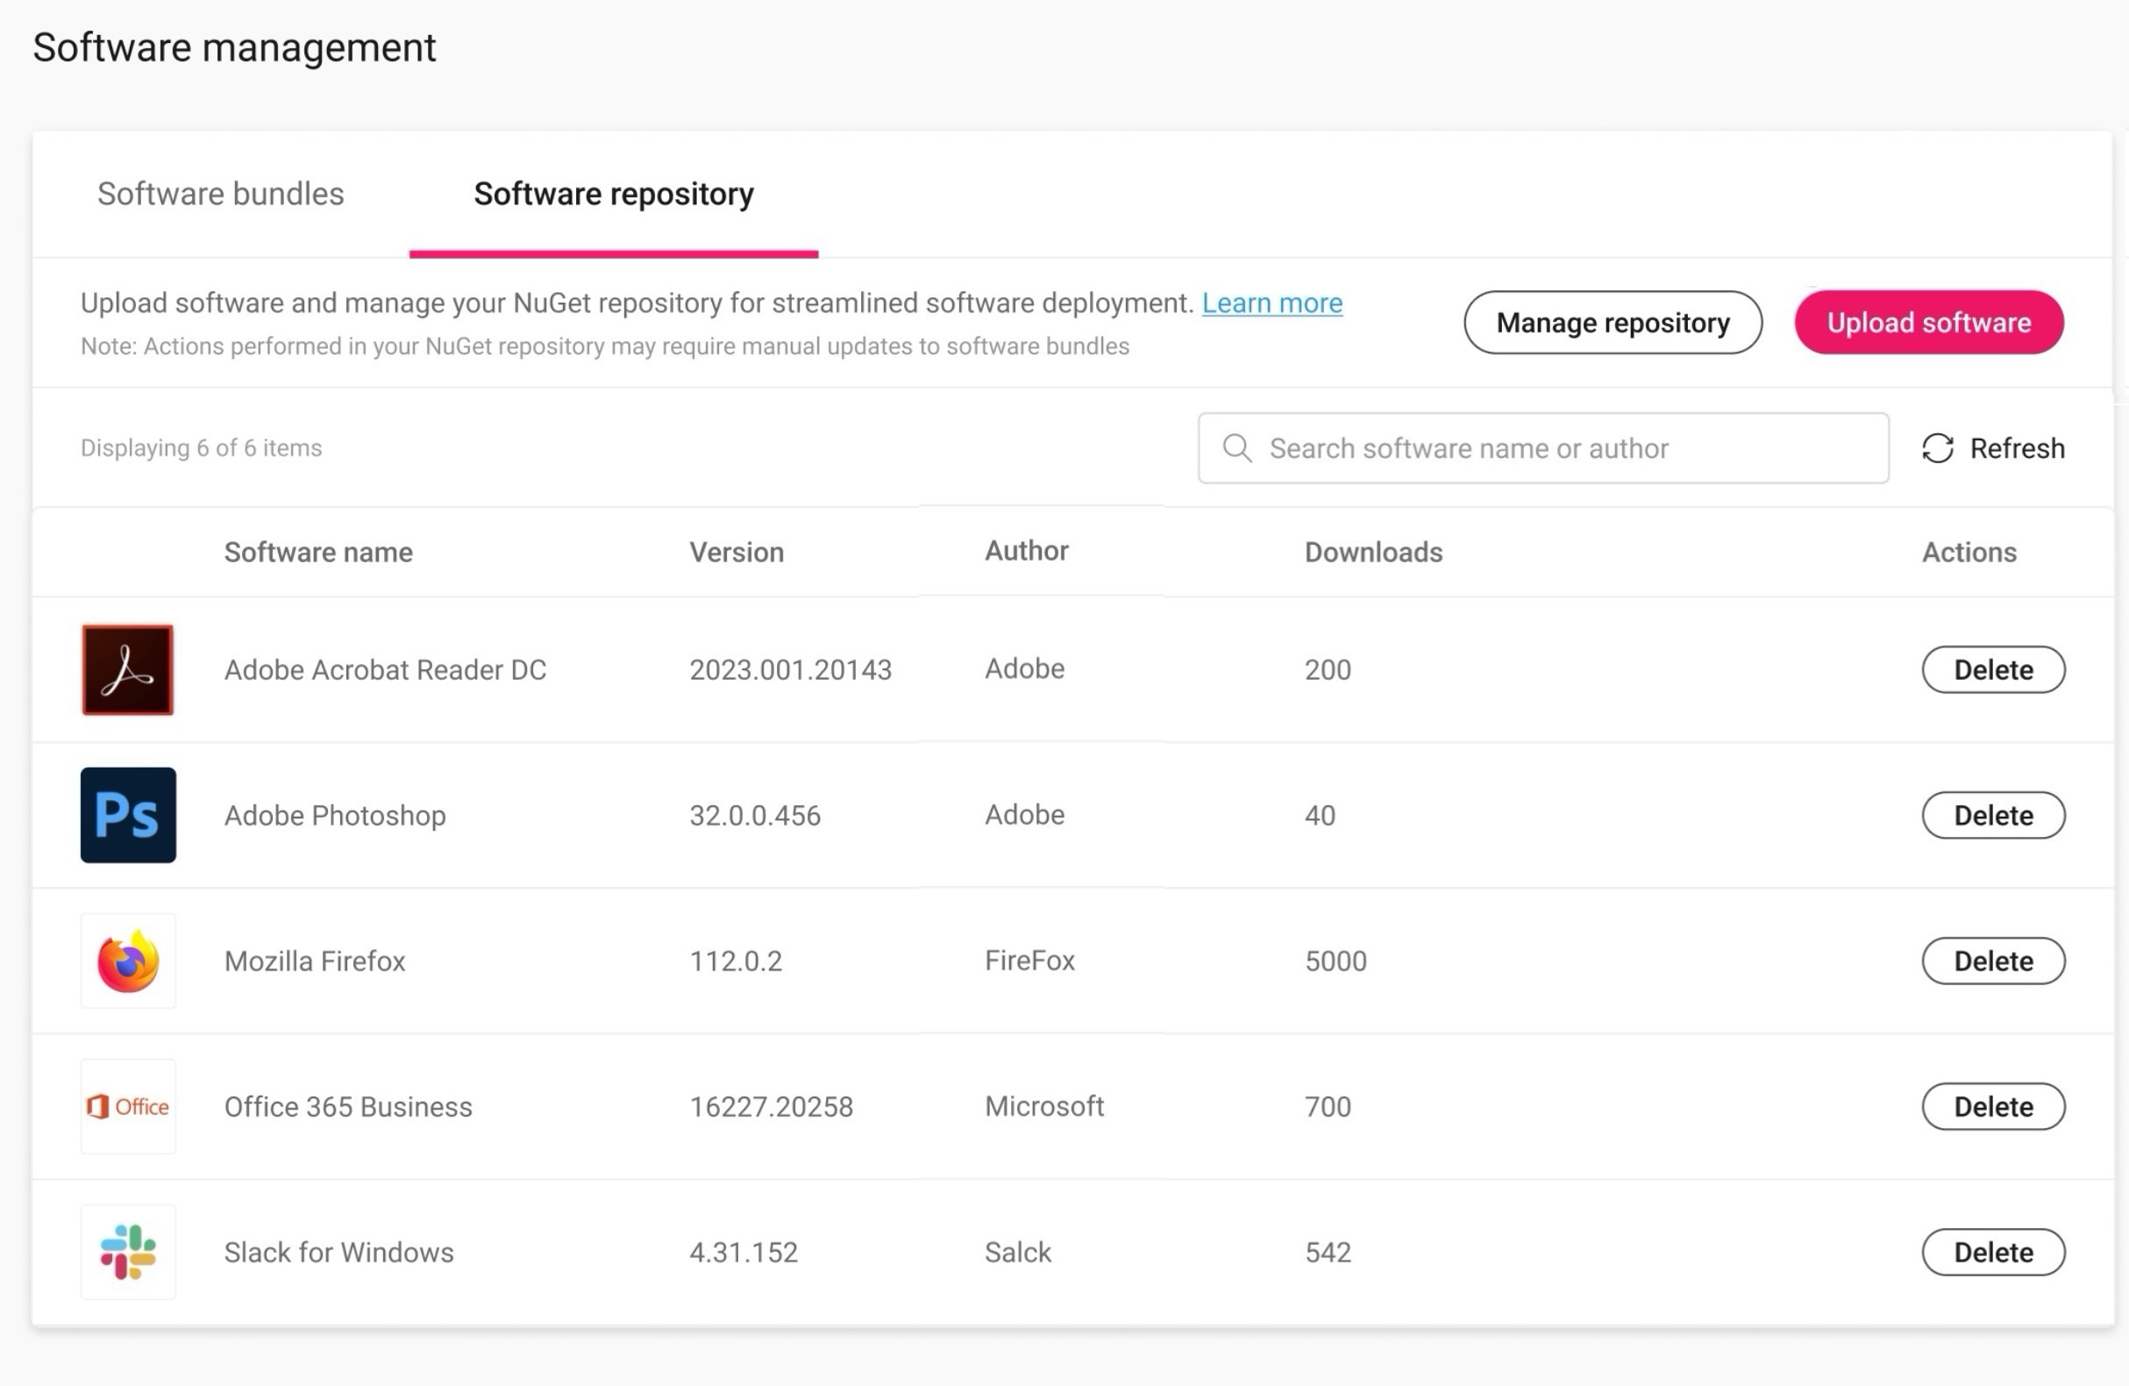Viewport: 2129px width, 1386px height.
Task: Select the Mozilla Firefox name text
Action: pyautogui.click(x=314, y=961)
